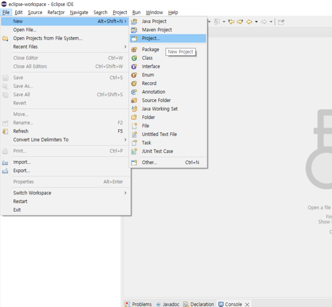Click the Pin Editor toolbar icon
Screen dimensions: 332x307
(281, 22)
